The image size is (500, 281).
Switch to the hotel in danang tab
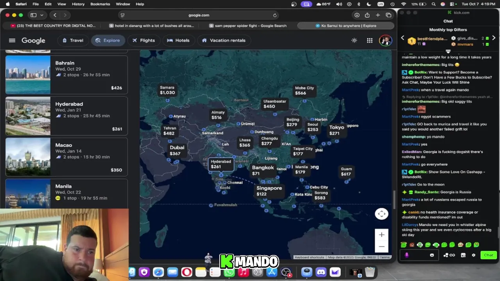click(x=152, y=26)
